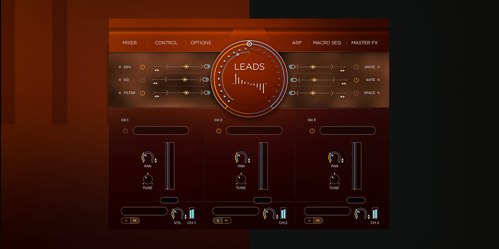The height and width of the screenshot is (249, 499).
Task: Toggle solo S on channel 2
Action: point(217,221)
